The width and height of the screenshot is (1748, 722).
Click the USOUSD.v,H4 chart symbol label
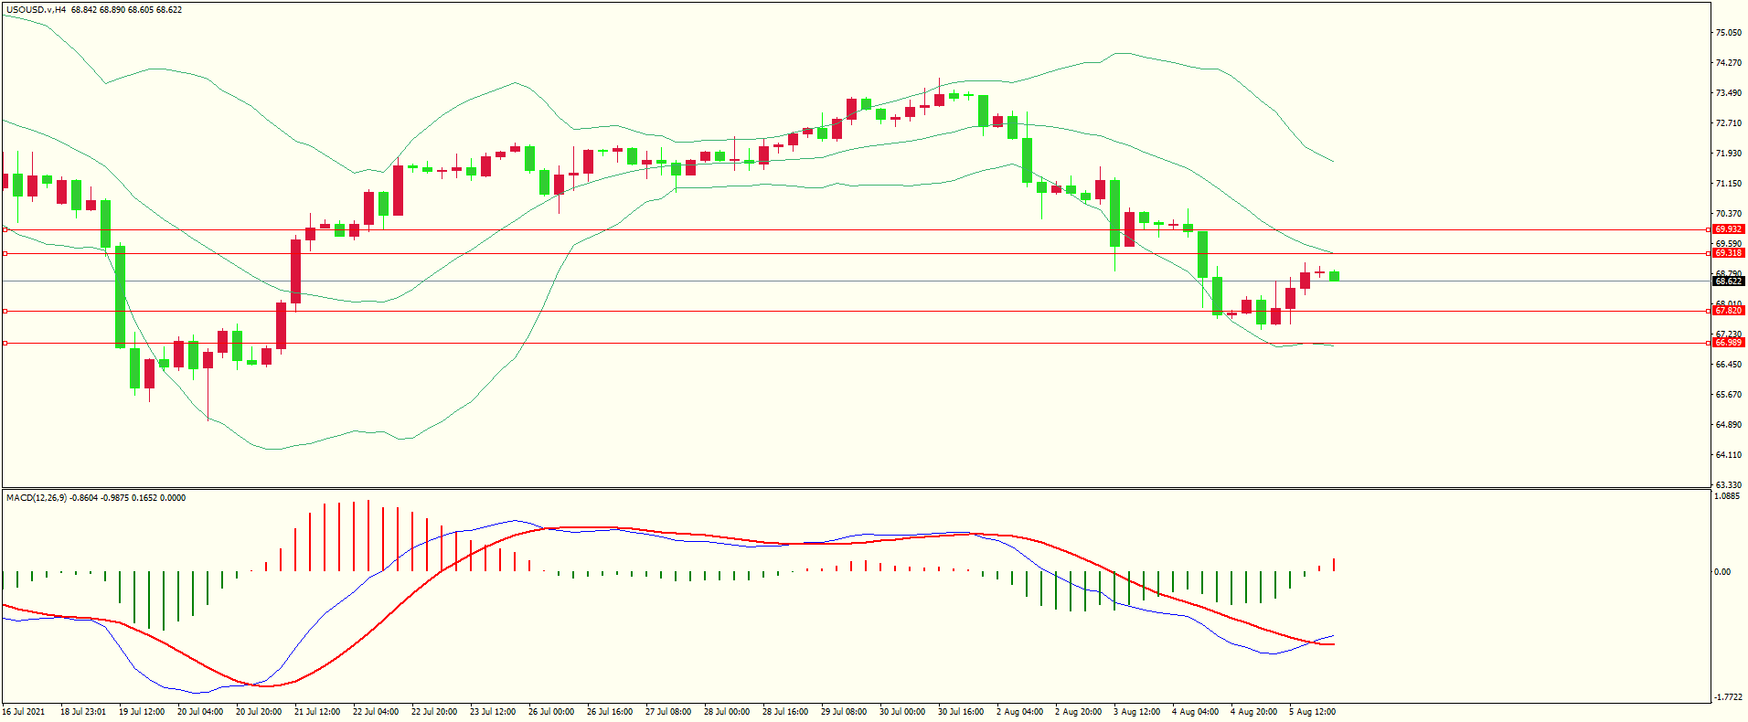point(36,10)
